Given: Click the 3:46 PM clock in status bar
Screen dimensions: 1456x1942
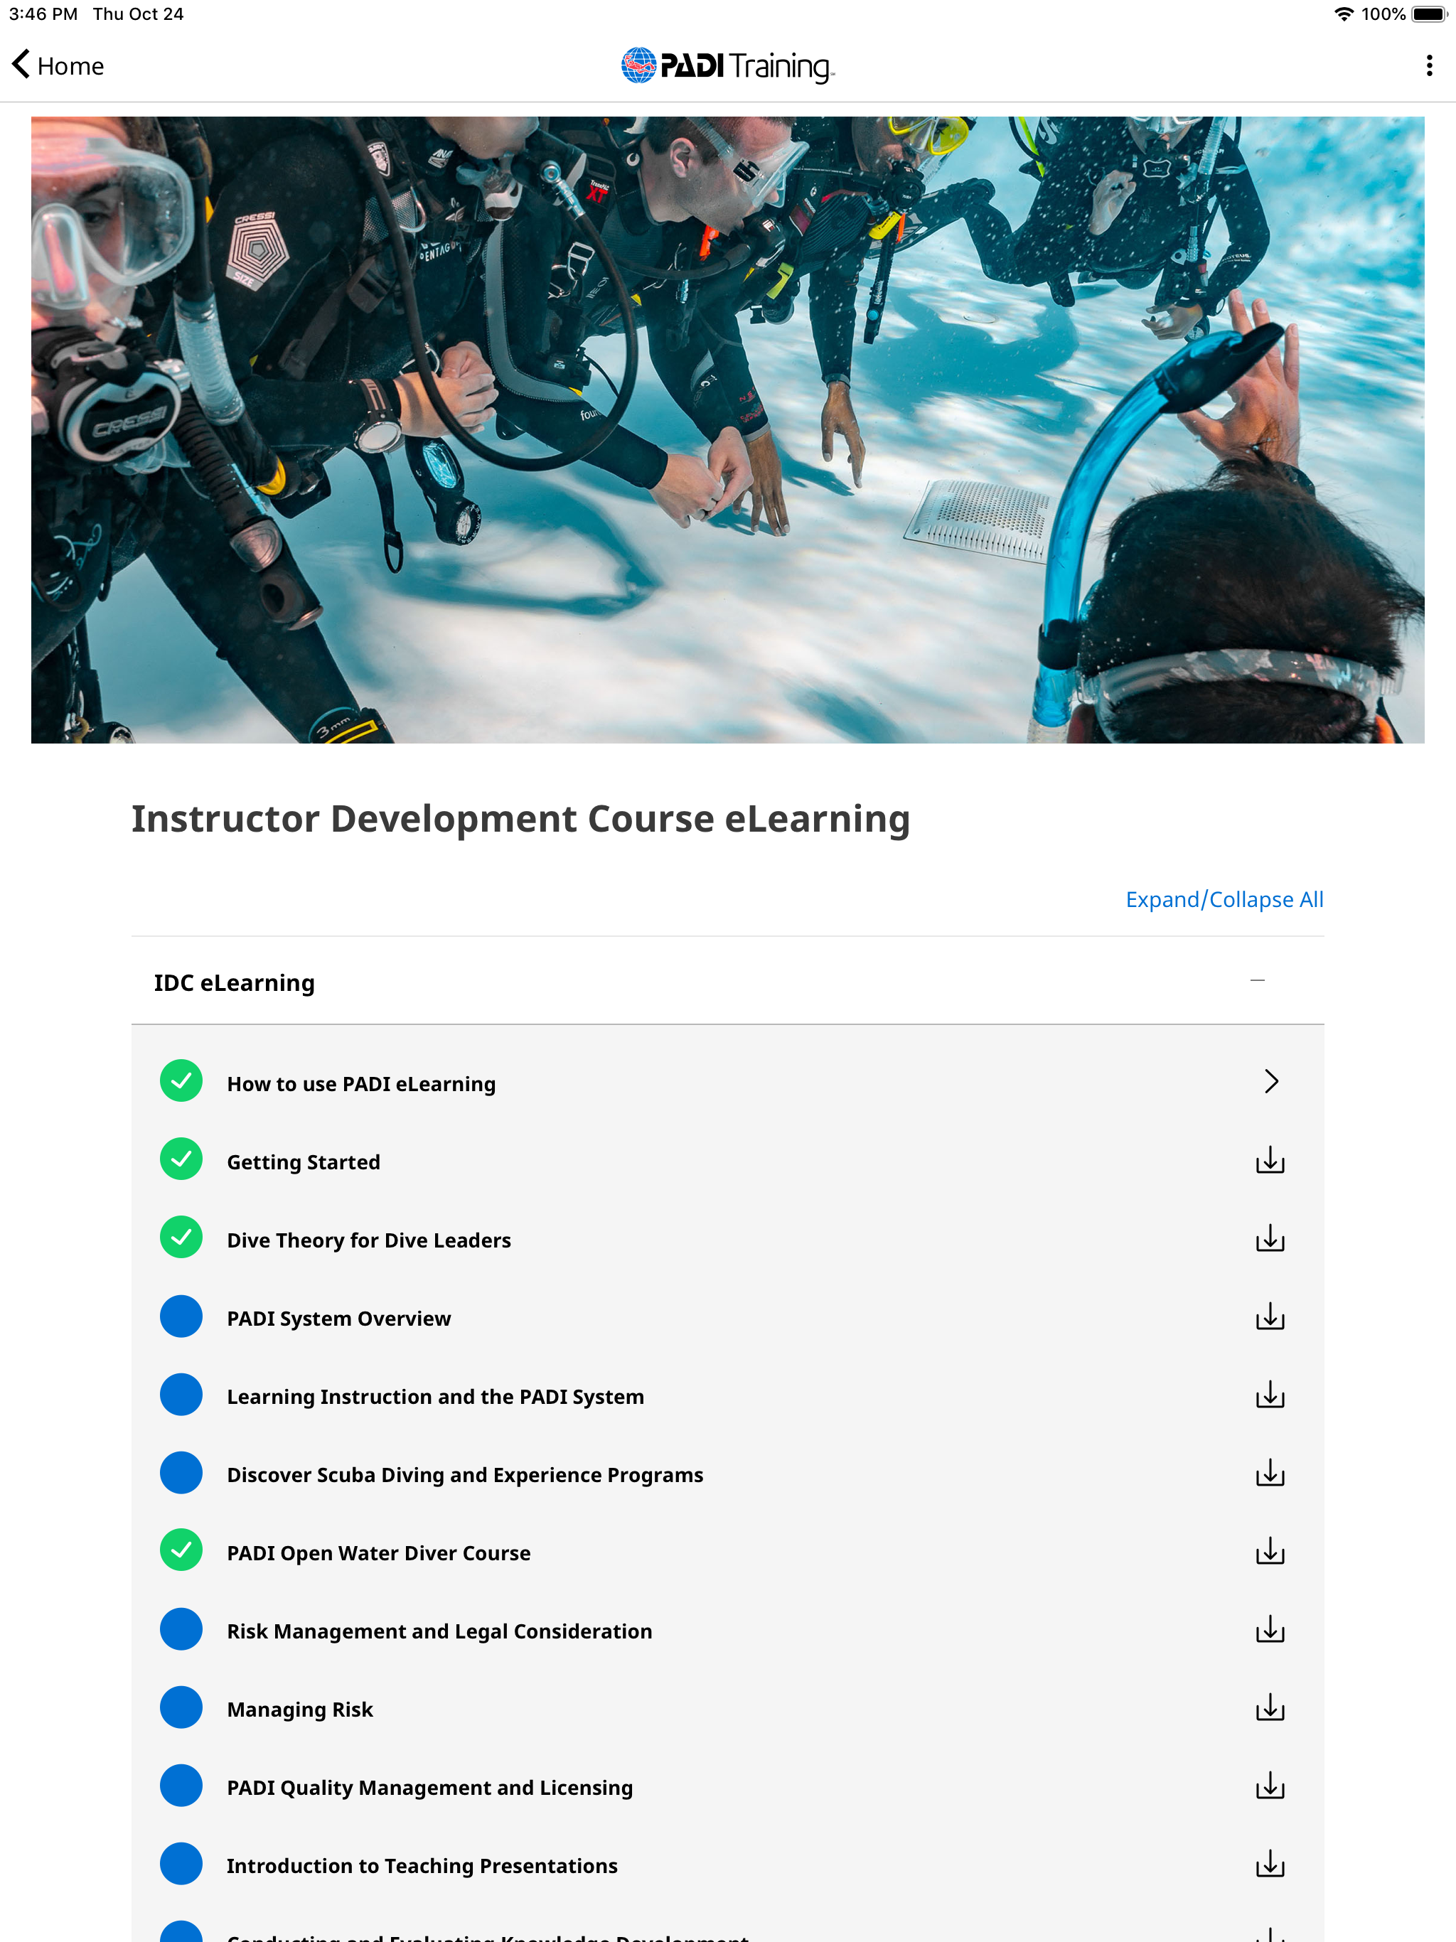Looking at the screenshot, I should [43, 14].
